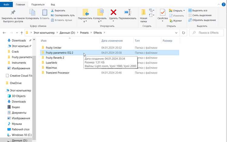Open Видео in sidebar

click(x=16, y=107)
